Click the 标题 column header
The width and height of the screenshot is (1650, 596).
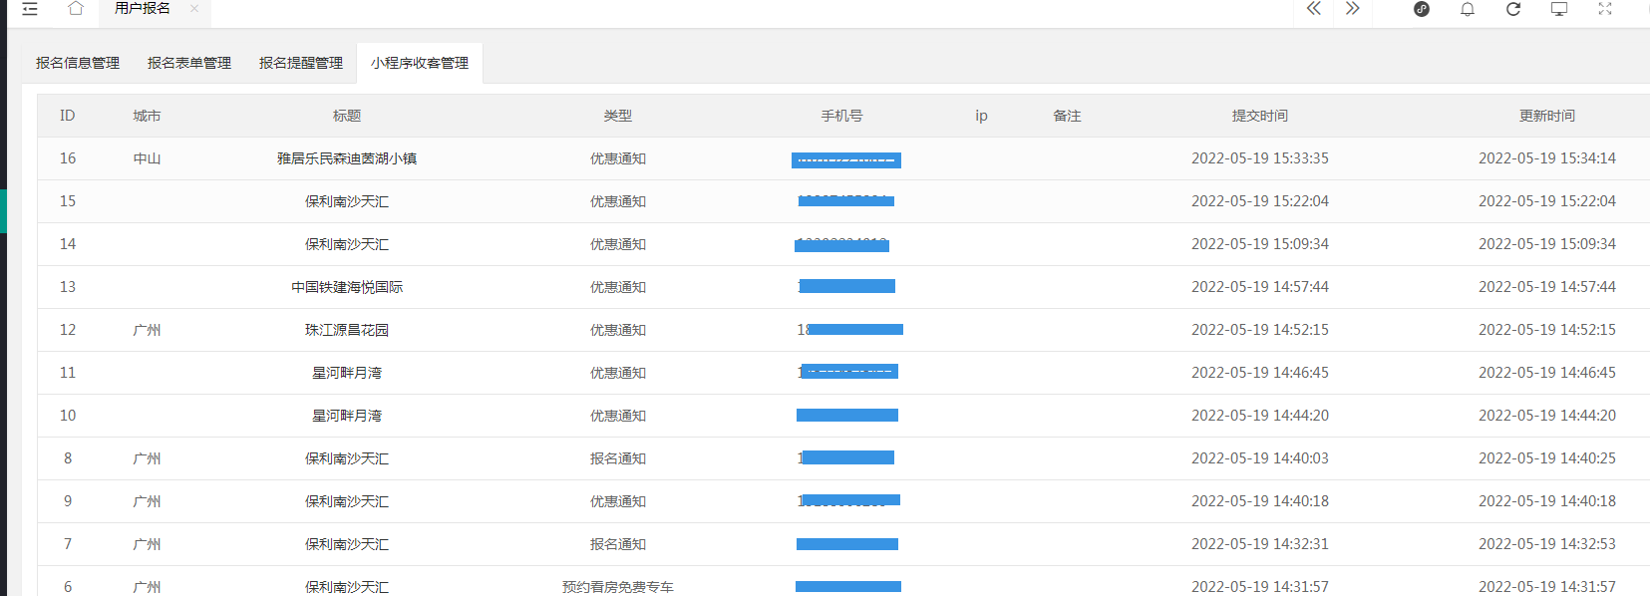click(347, 116)
